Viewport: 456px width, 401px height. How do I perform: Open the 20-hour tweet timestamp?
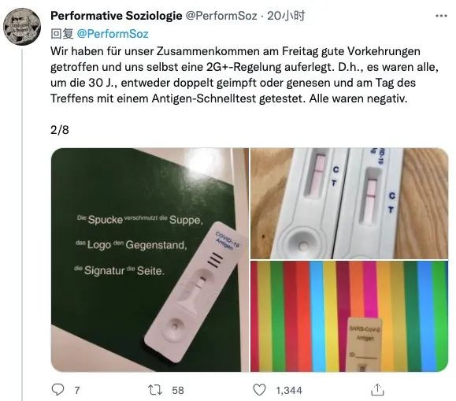pyautogui.click(x=286, y=16)
